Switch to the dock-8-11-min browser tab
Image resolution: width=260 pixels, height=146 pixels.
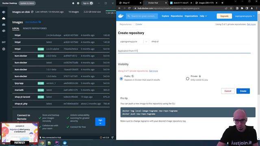coord(180,3)
